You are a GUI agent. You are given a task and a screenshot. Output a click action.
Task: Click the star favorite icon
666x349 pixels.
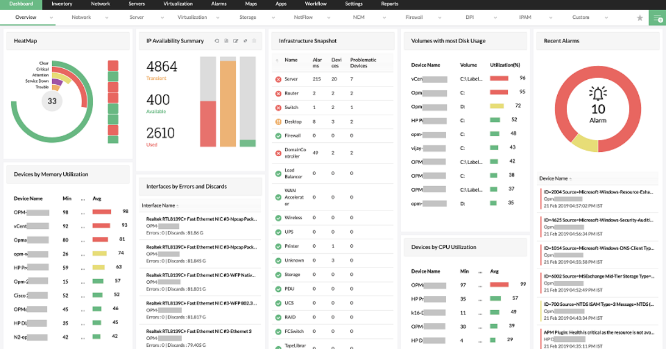tap(639, 18)
